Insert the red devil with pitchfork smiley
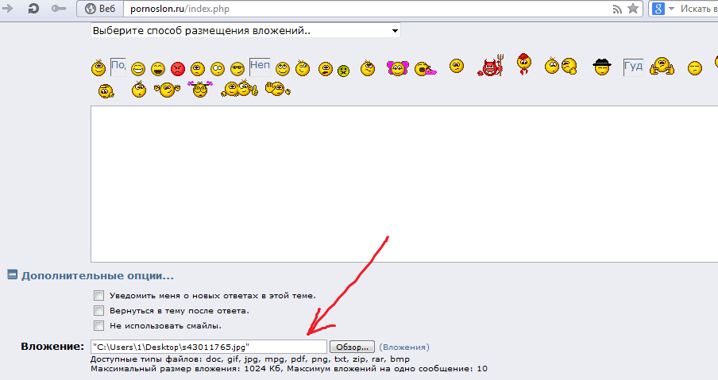The image size is (718, 380). point(490,67)
